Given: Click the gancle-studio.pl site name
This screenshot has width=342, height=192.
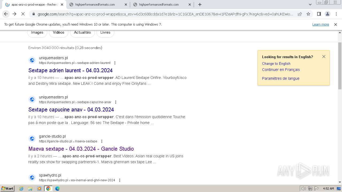Looking at the screenshot, I should click(x=52, y=136).
